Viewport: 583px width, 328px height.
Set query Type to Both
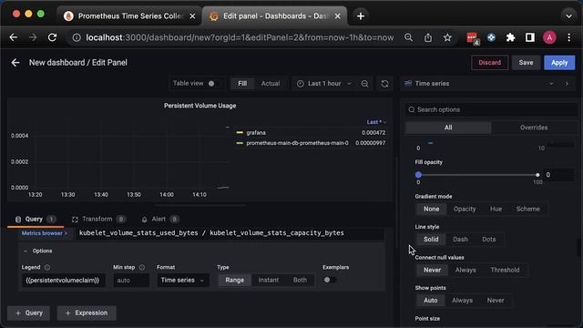click(300, 280)
